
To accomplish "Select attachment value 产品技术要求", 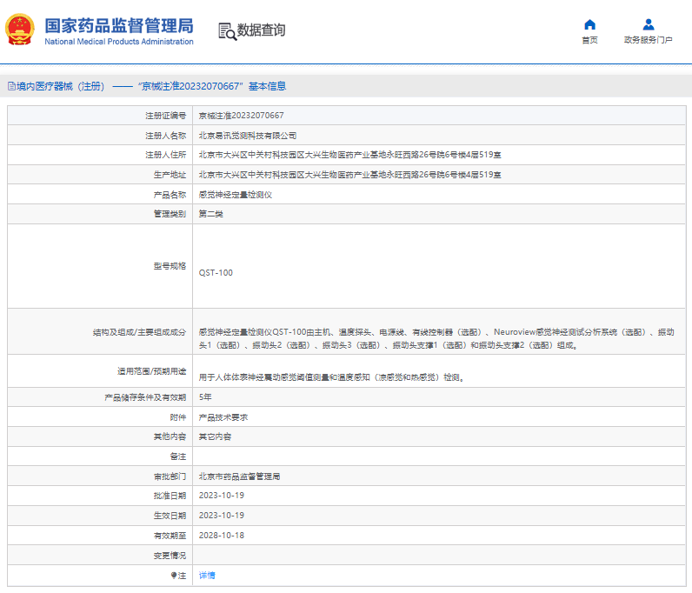I will point(223,417).
